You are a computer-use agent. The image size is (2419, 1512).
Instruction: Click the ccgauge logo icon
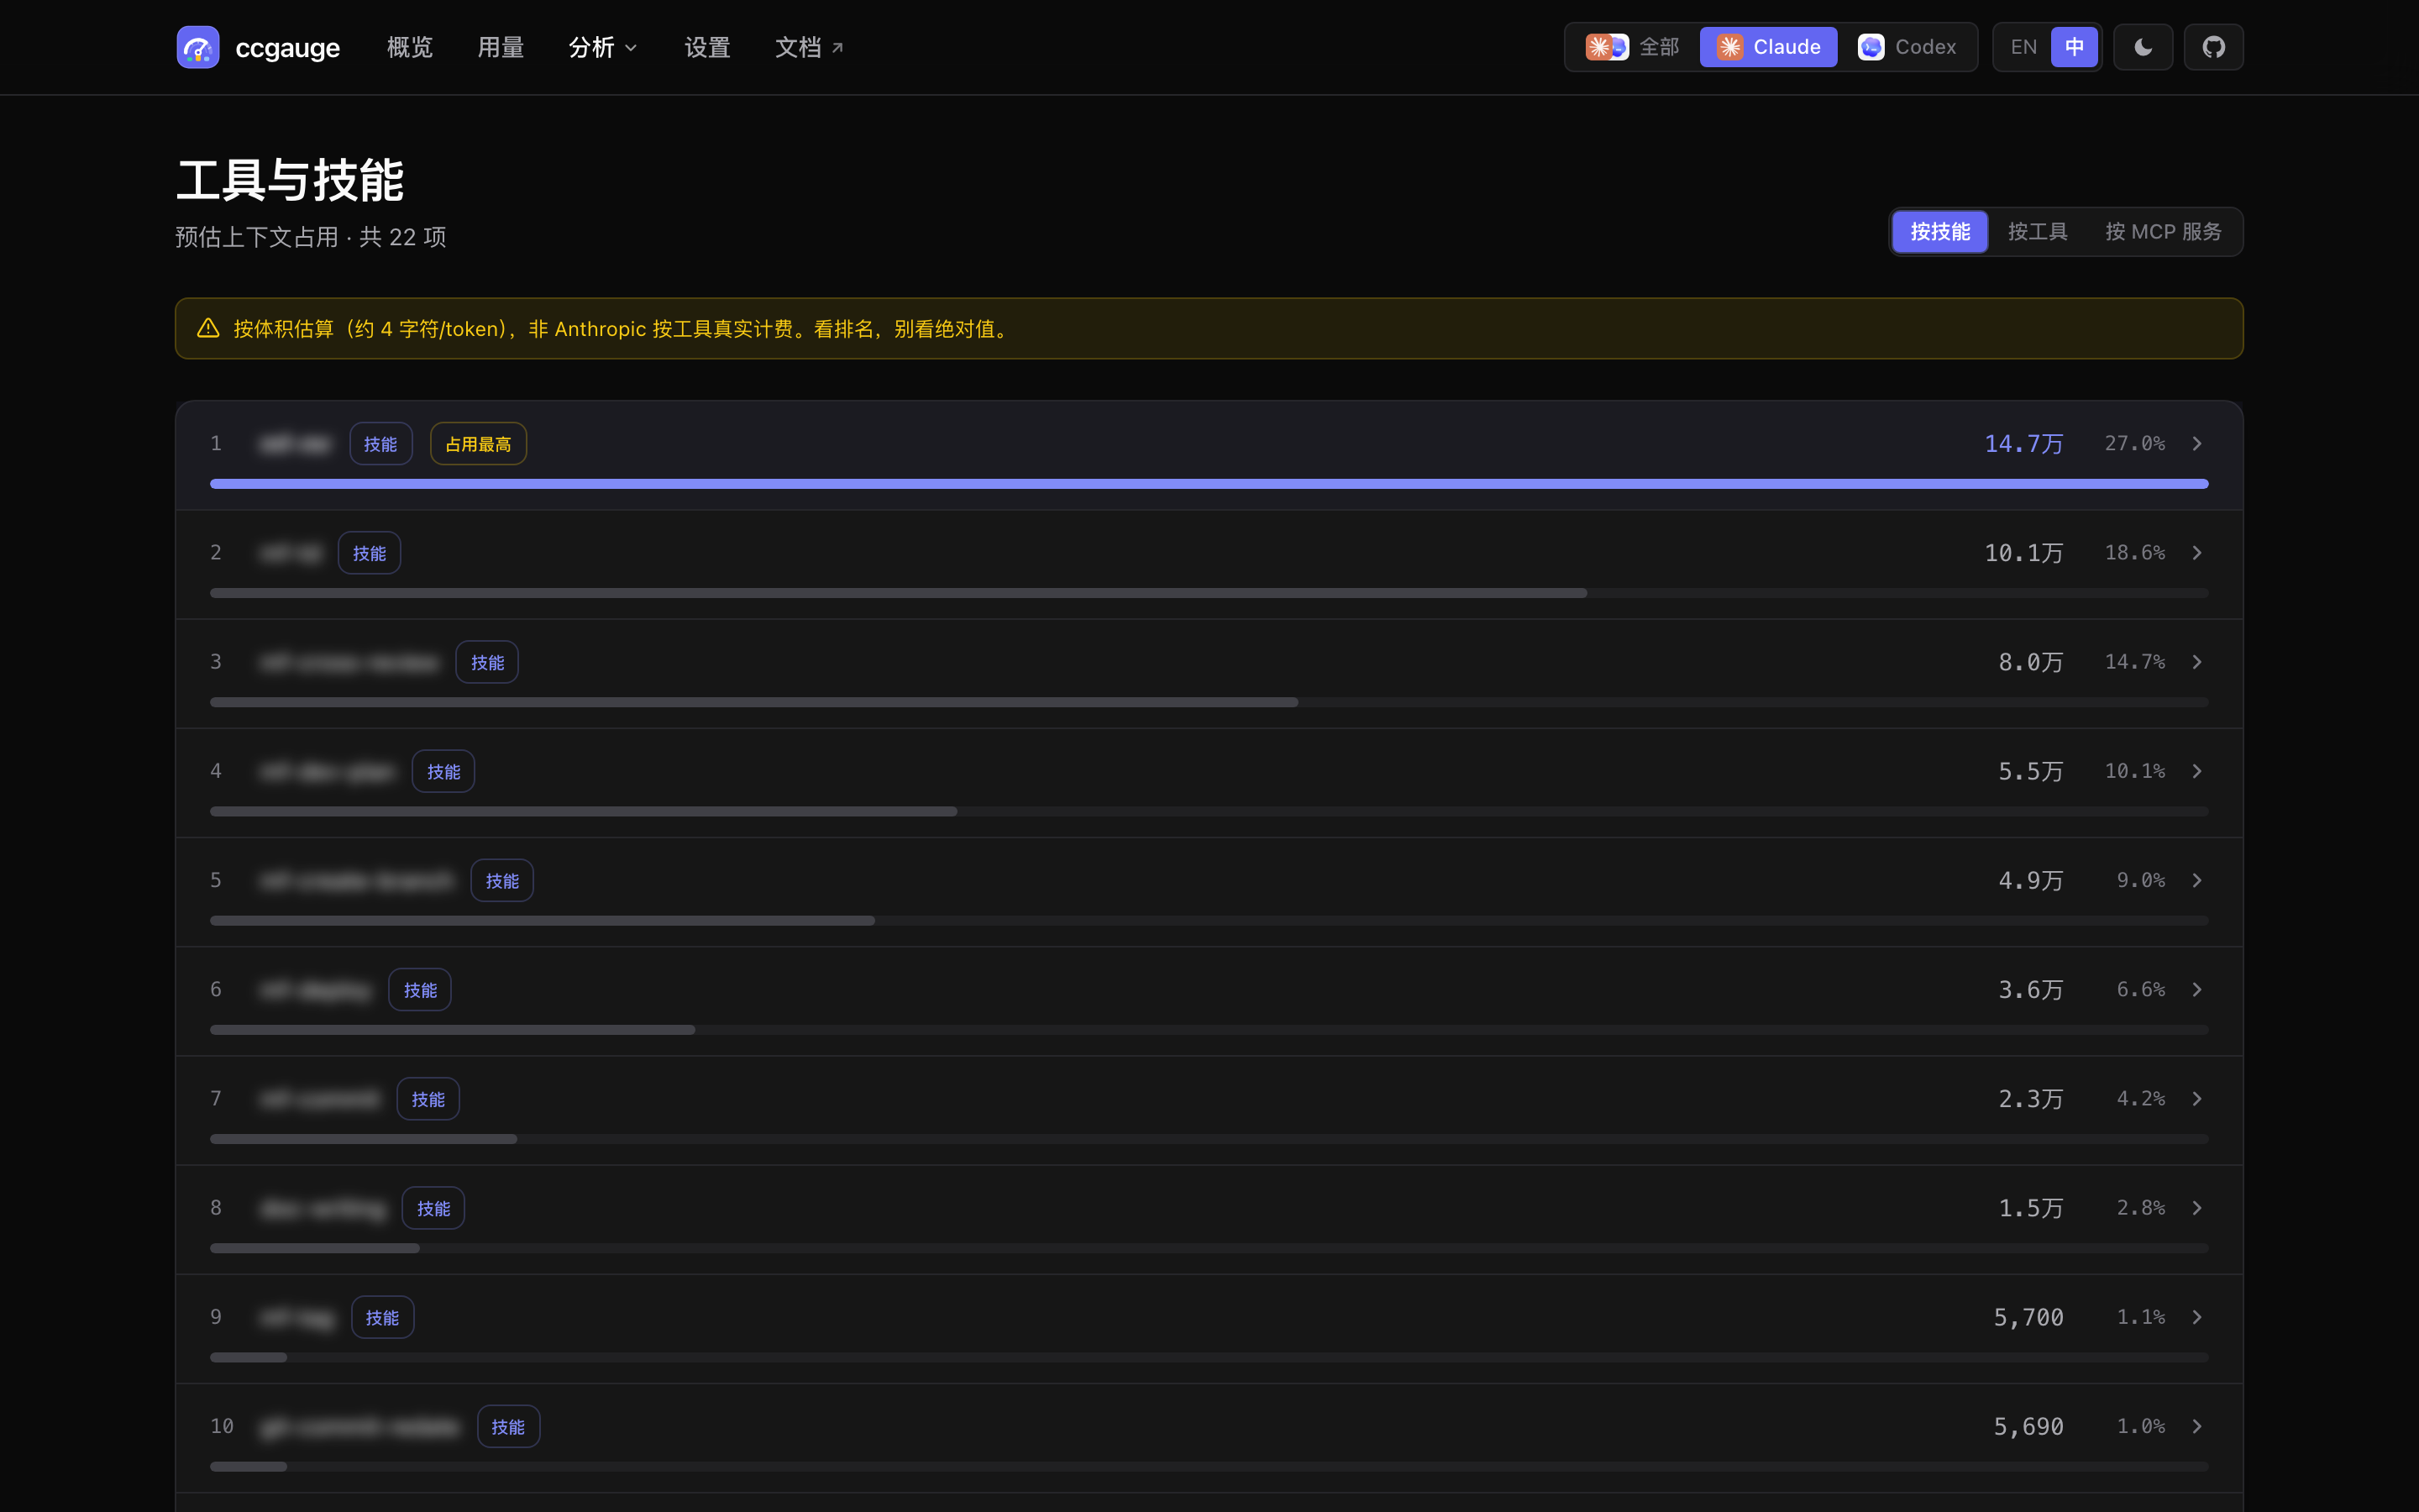click(x=198, y=47)
